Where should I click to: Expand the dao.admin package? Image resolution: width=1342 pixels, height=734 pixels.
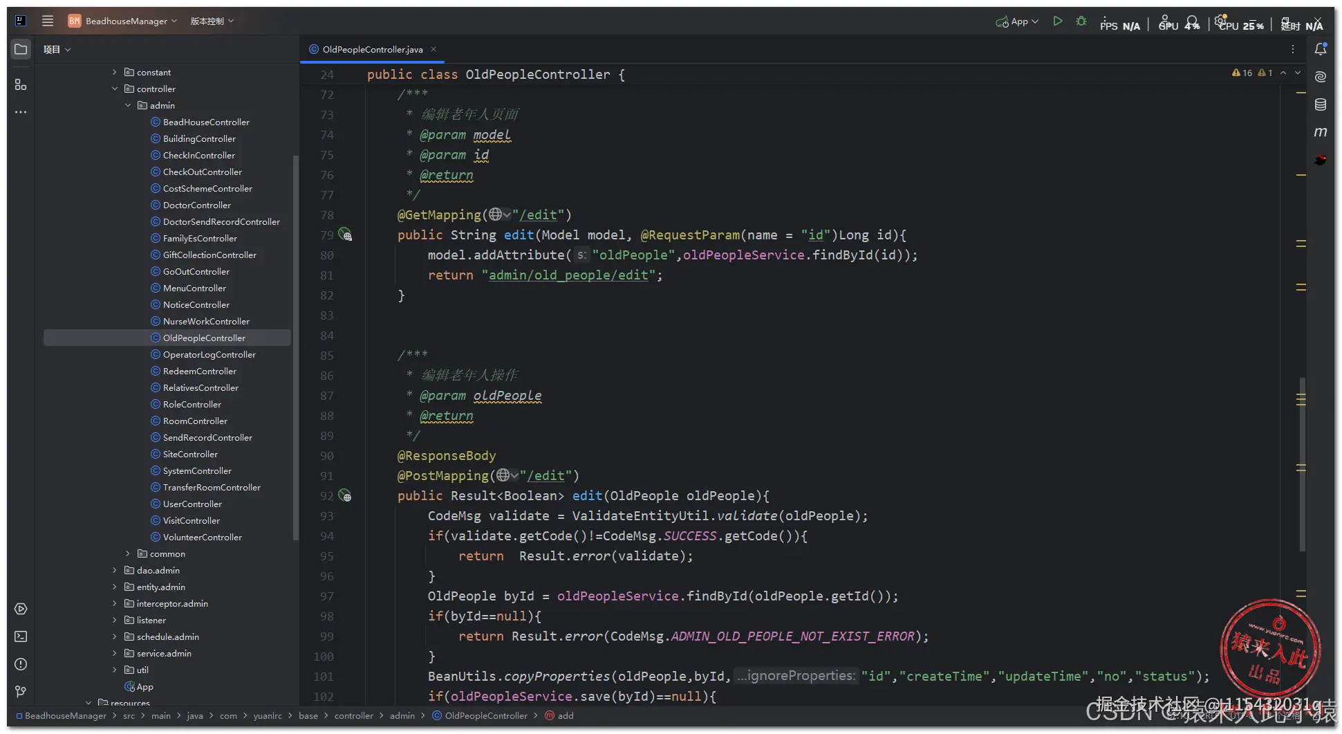115,570
